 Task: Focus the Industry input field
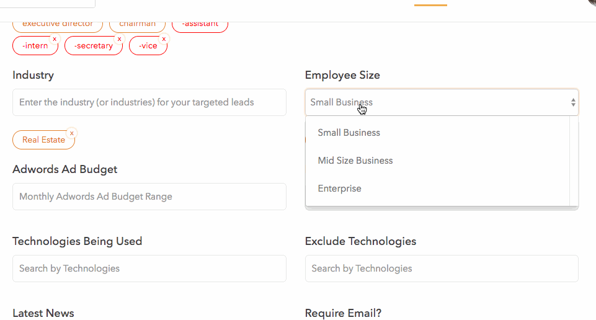coord(149,102)
